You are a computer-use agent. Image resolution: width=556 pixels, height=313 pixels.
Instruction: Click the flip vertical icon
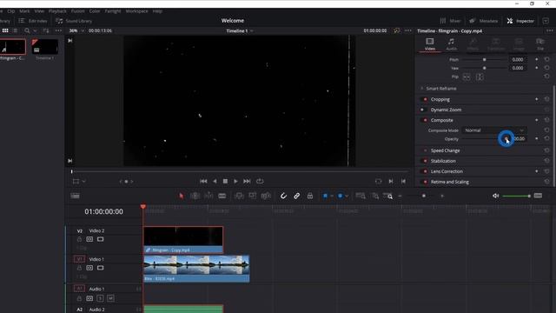(x=480, y=77)
